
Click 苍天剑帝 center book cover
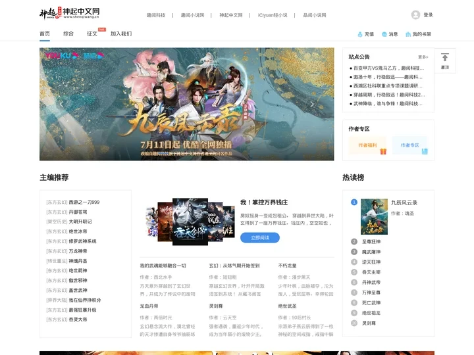(x=190, y=222)
